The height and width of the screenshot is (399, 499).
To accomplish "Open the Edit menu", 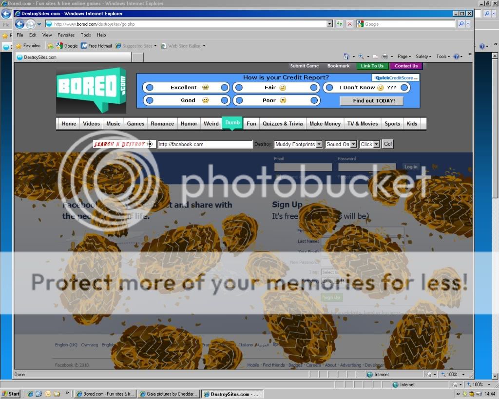I will [33, 35].
